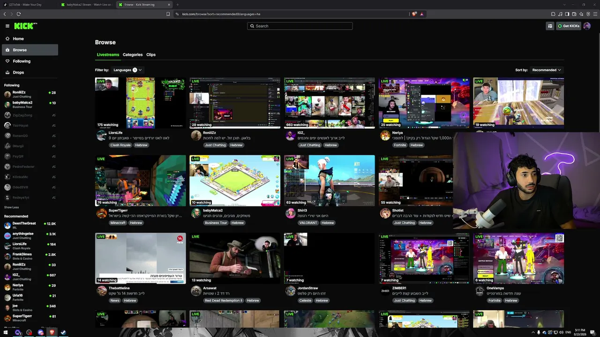
Task: Click Shiri3 channel avatar under VALORANT stream
Action: 291,213
